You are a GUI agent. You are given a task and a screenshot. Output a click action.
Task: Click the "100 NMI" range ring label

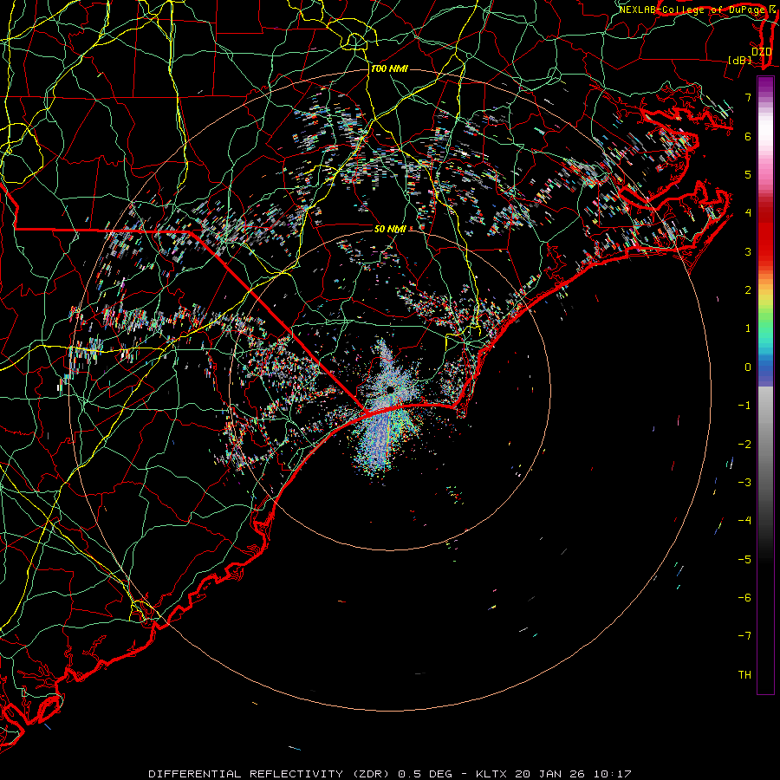coord(389,68)
